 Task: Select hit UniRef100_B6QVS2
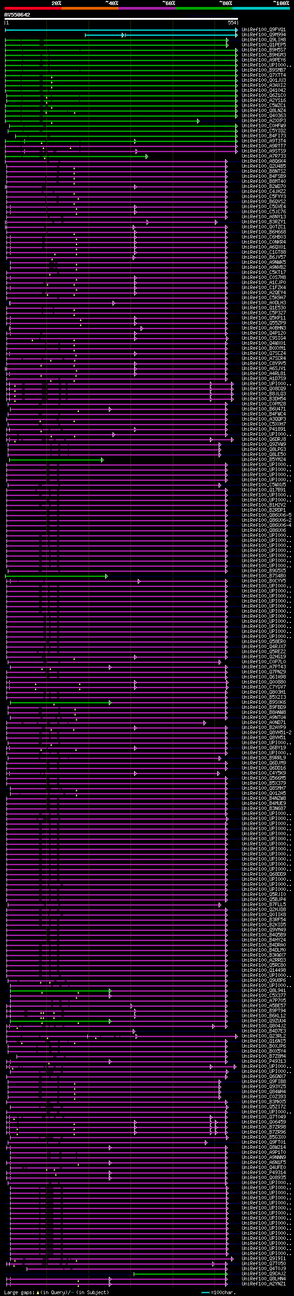pos(264,202)
